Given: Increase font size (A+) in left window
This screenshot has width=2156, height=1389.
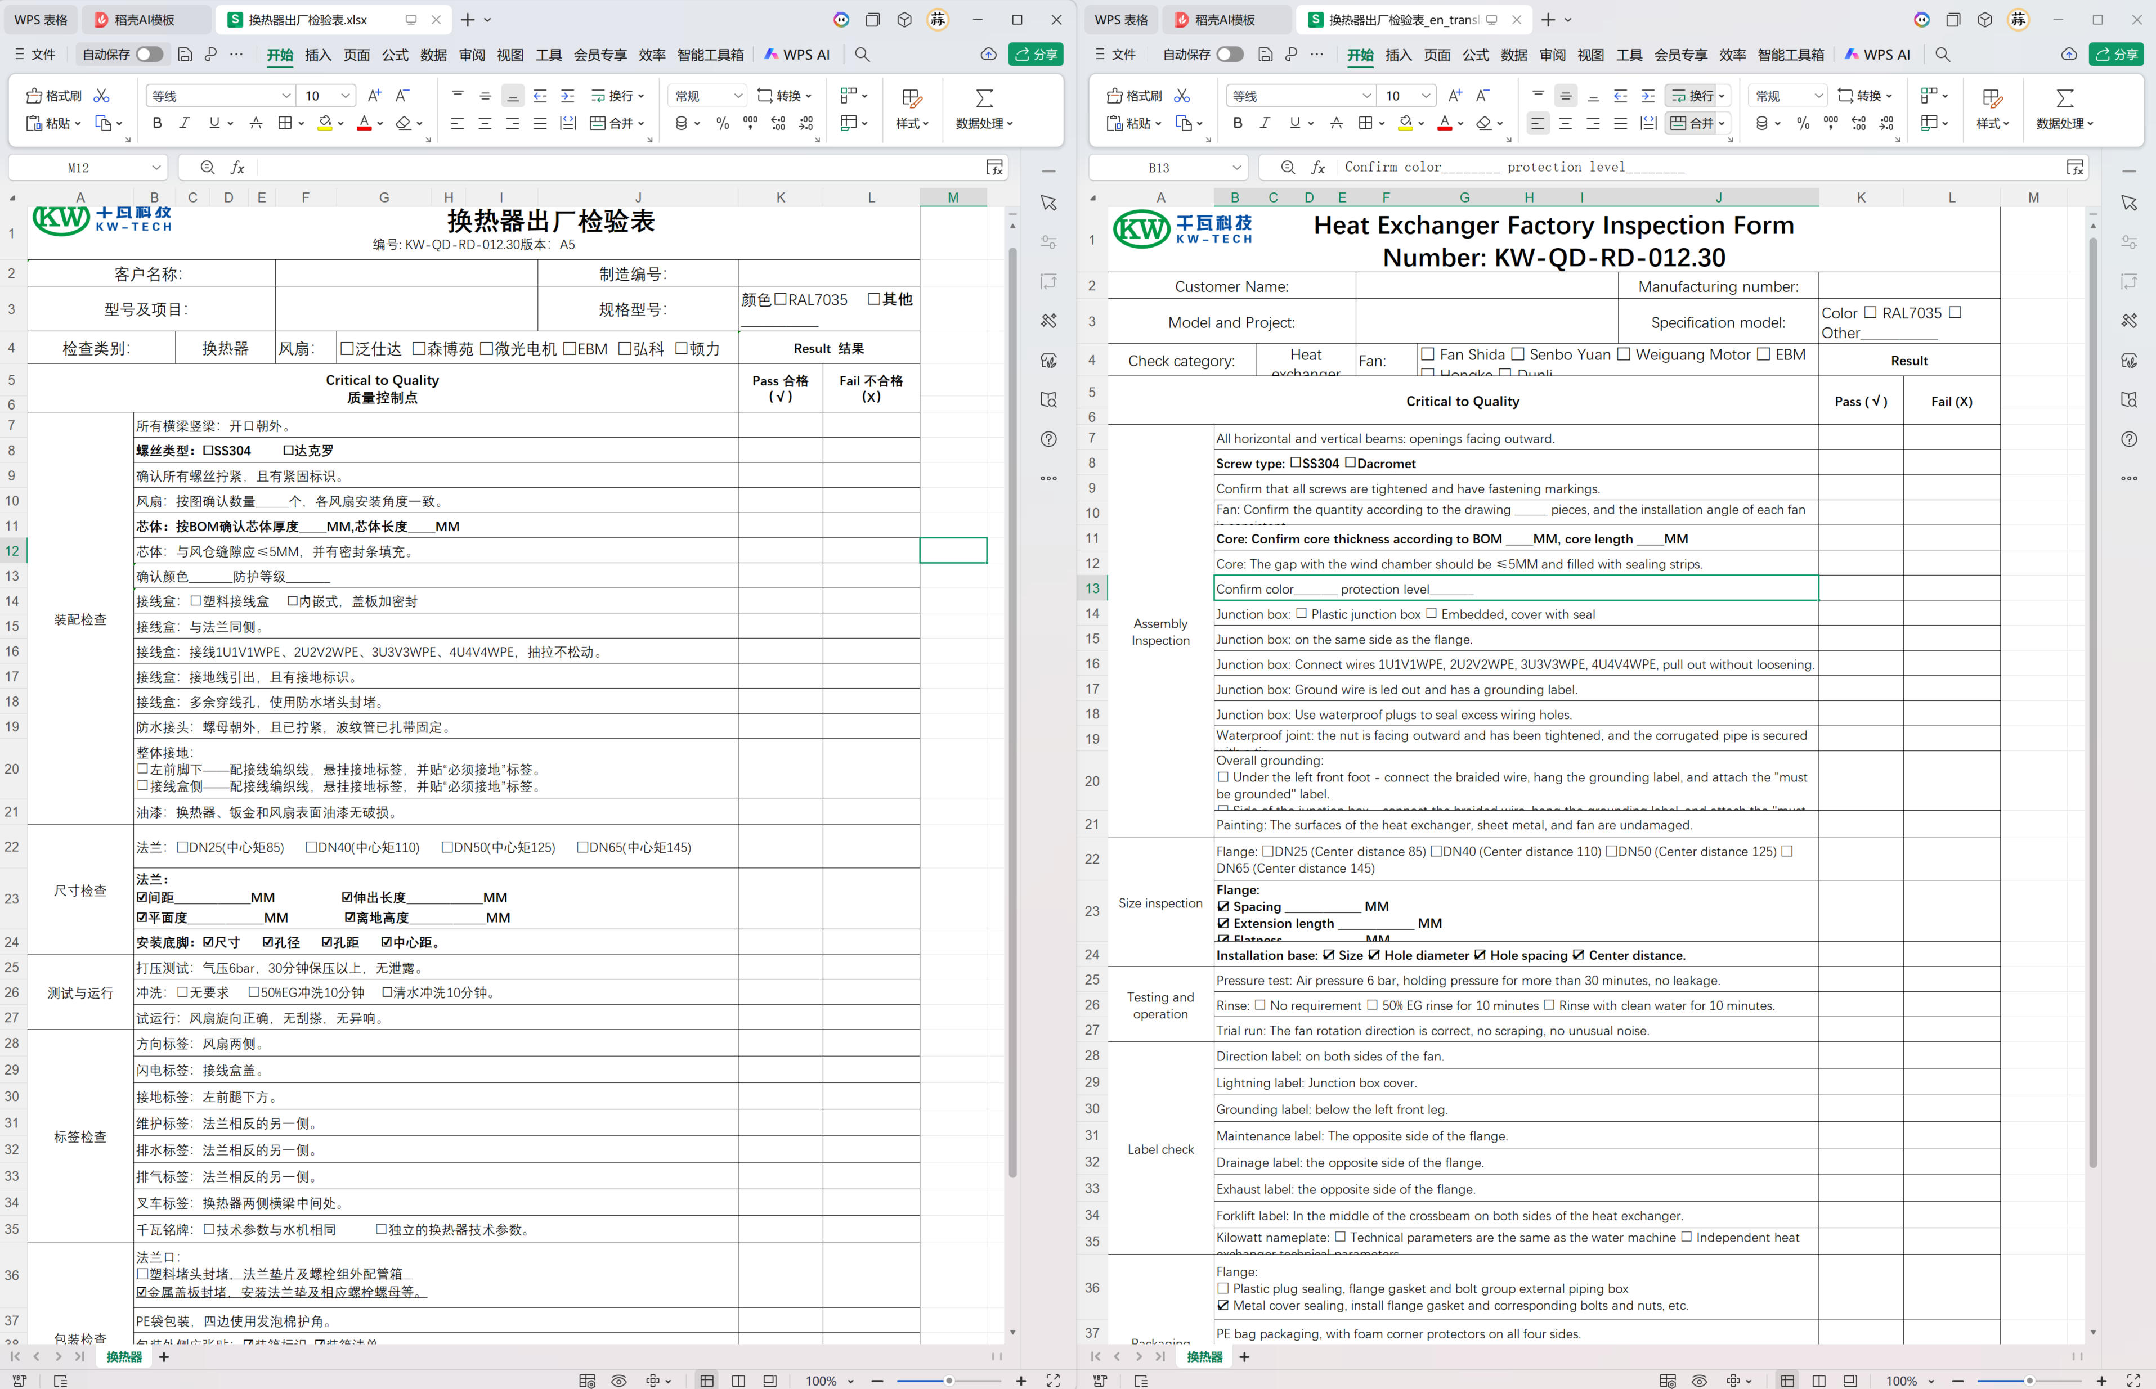Looking at the screenshot, I should (x=374, y=96).
